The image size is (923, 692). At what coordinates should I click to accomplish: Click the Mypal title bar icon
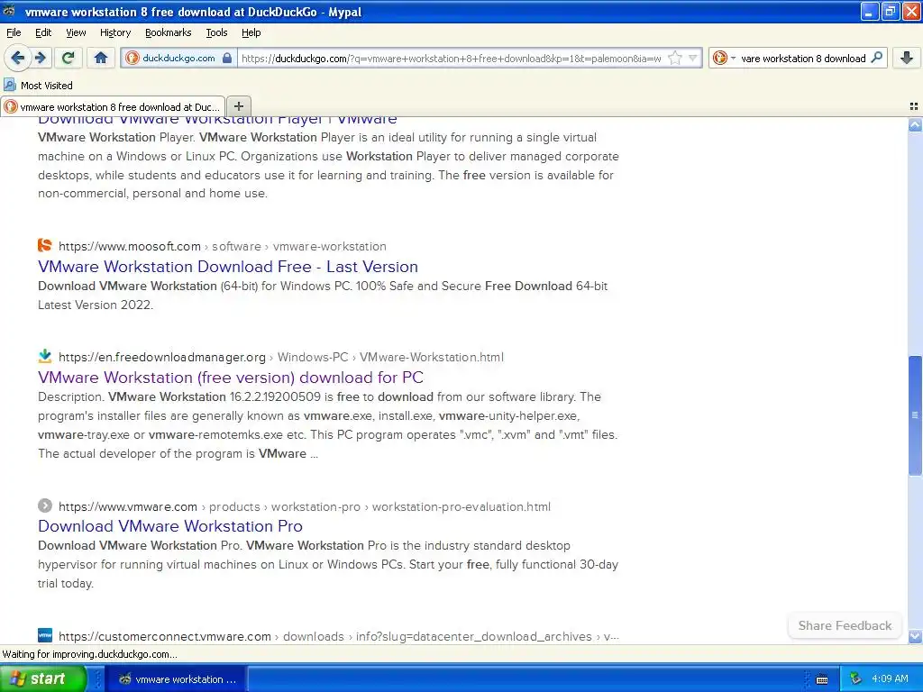tap(9, 11)
